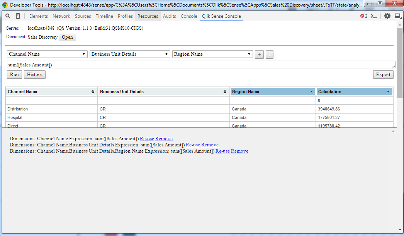The height and width of the screenshot is (236, 404).
Task: Click the search magnifier icon in DevTools
Action: (8, 16)
